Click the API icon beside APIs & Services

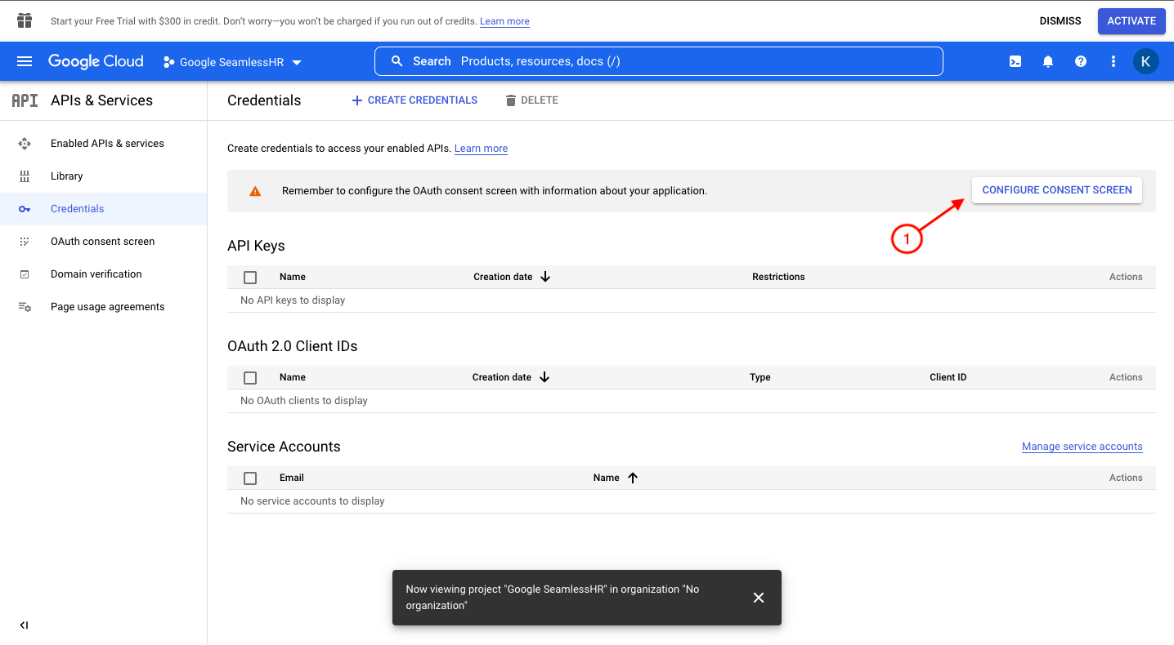[25, 100]
